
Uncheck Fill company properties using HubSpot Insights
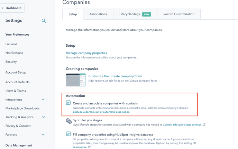point(68,134)
